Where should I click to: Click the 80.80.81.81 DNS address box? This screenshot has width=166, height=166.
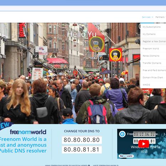(82, 150)
